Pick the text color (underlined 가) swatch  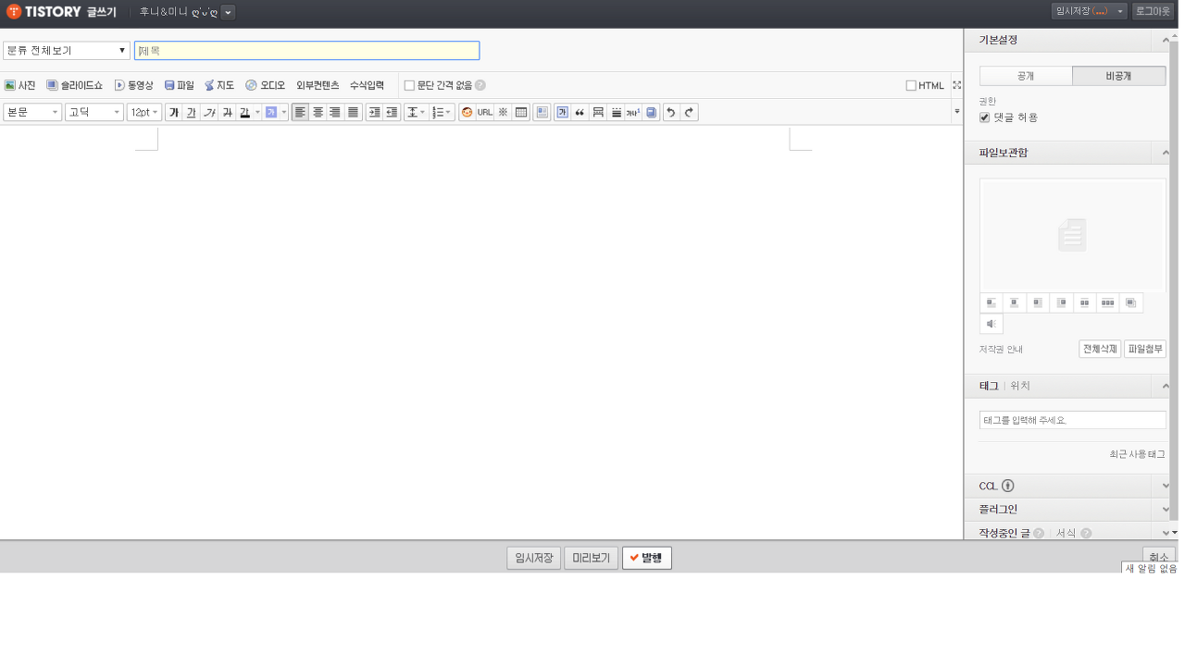click(x=245, y=113)
